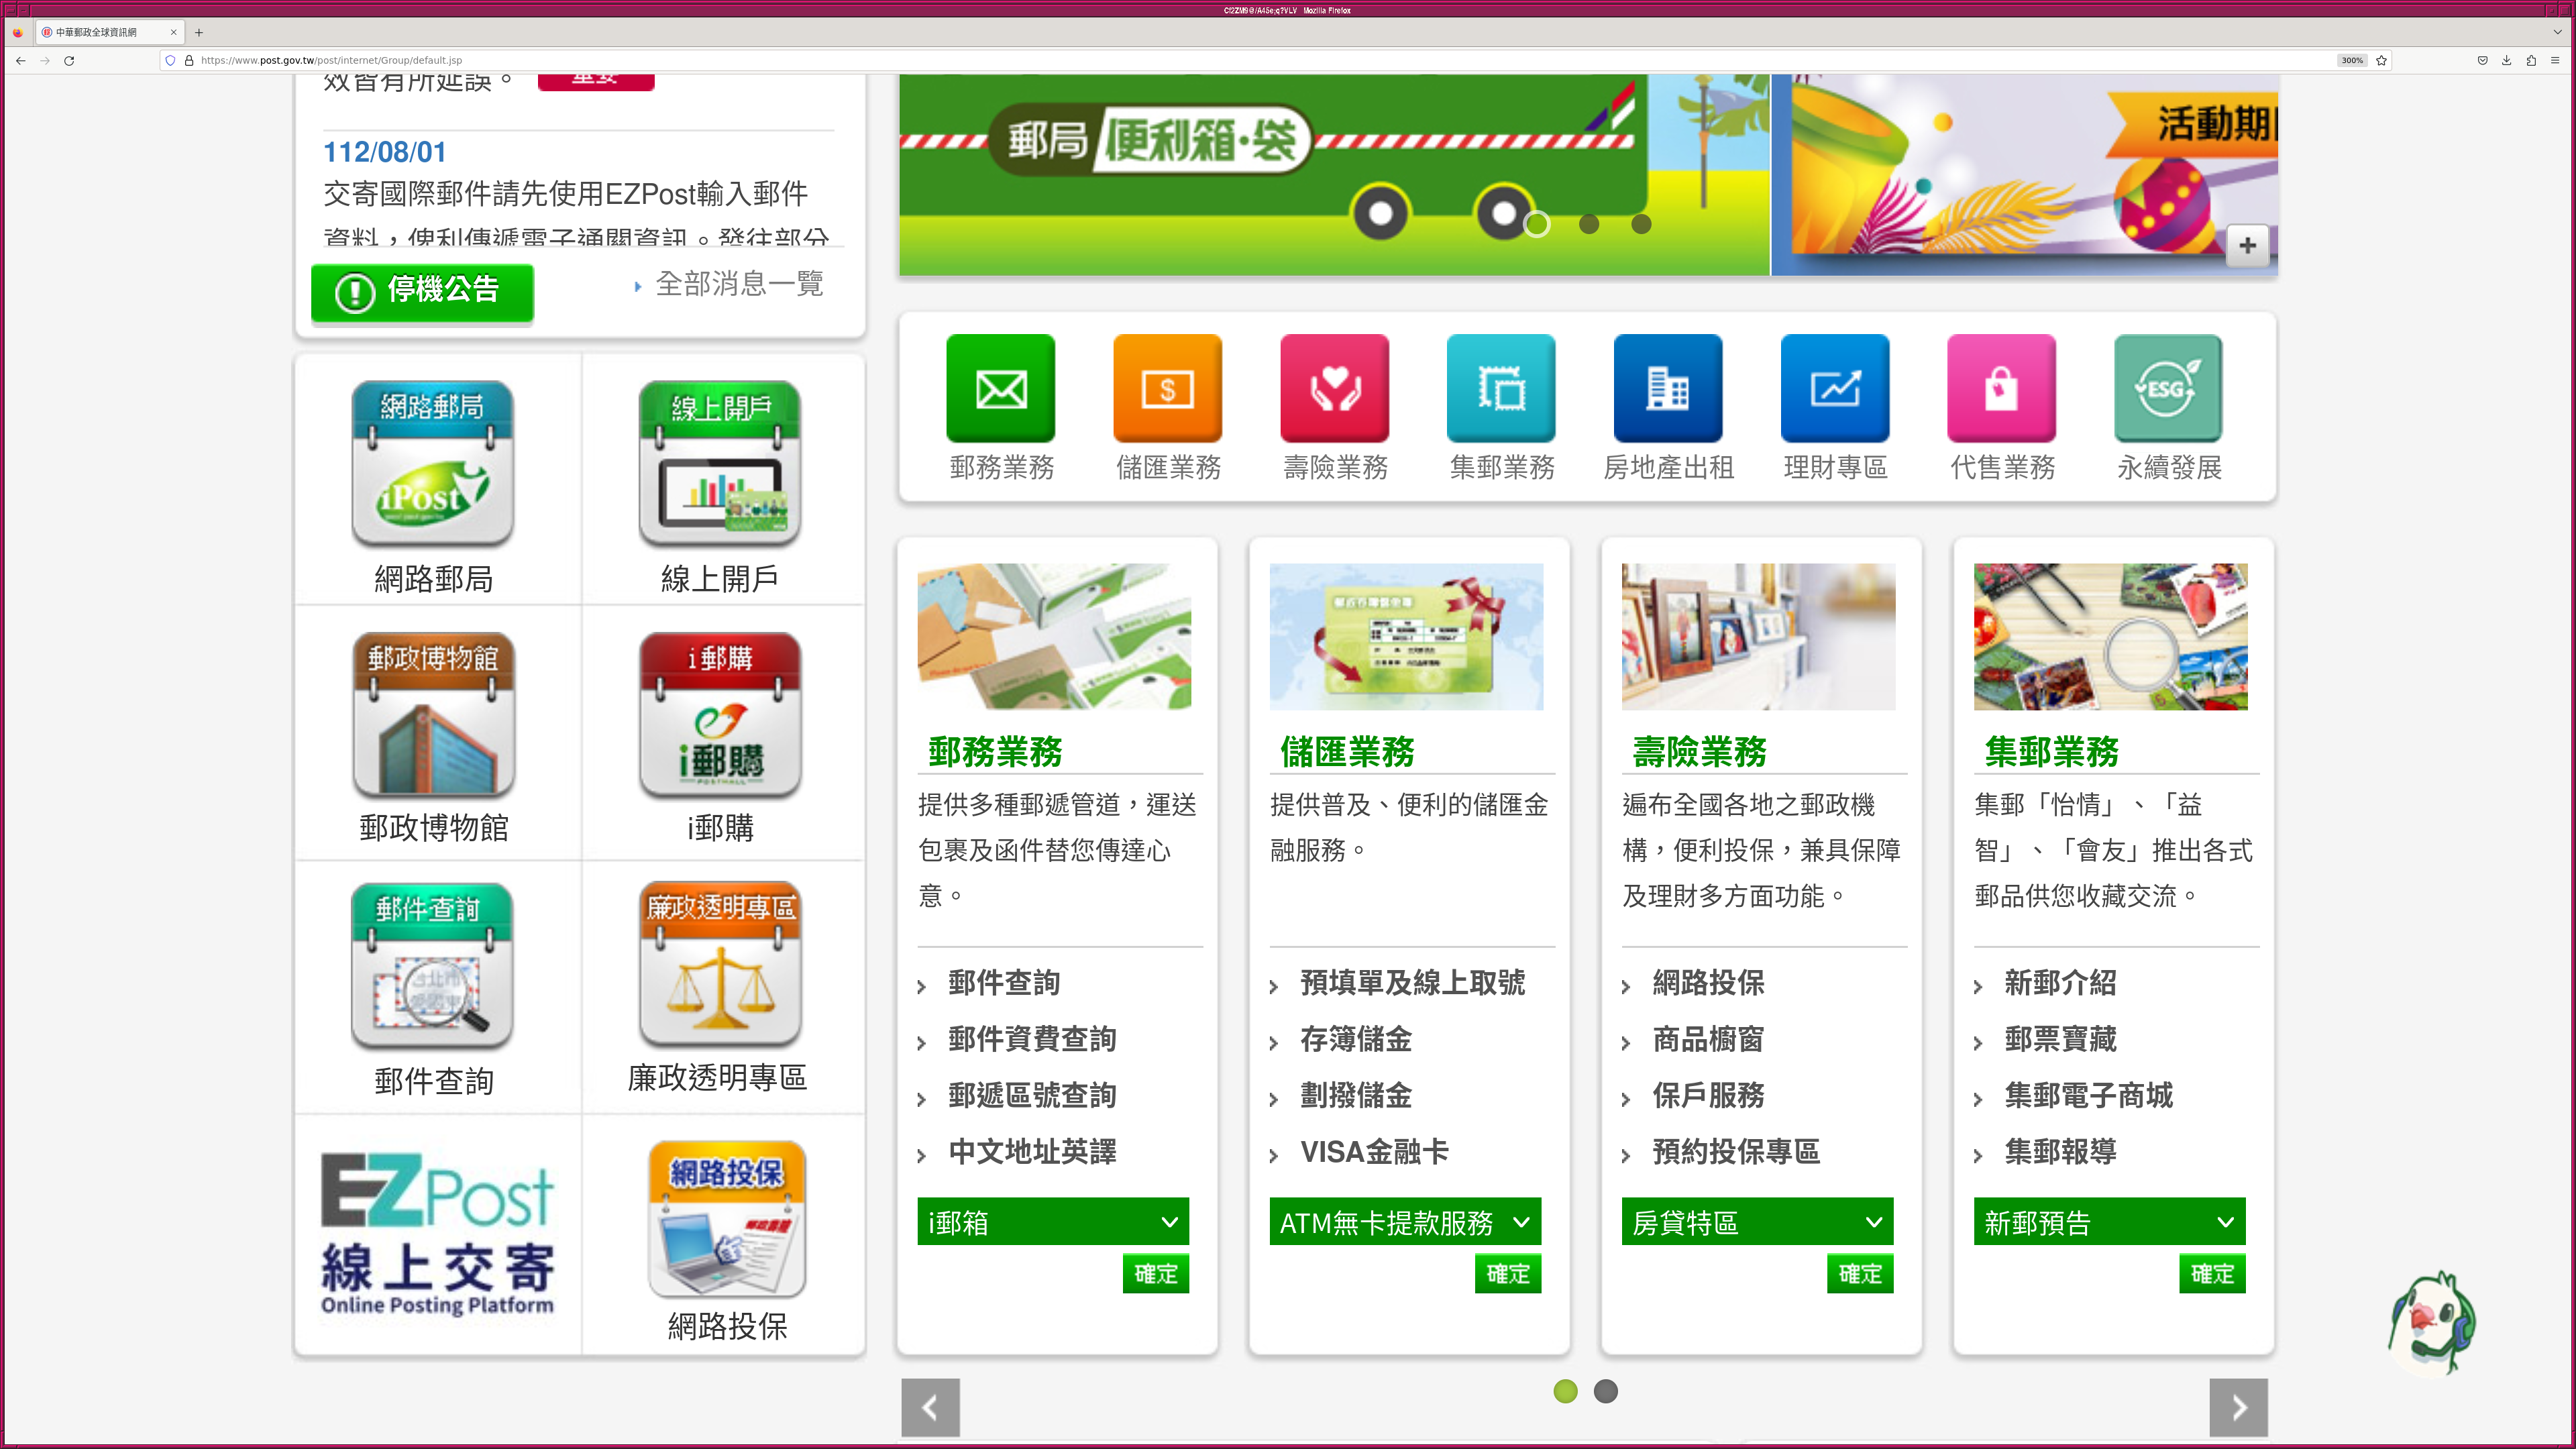Select the second banner carousel dot
Screen dimensions: 2576x1449
(1588, 224)
